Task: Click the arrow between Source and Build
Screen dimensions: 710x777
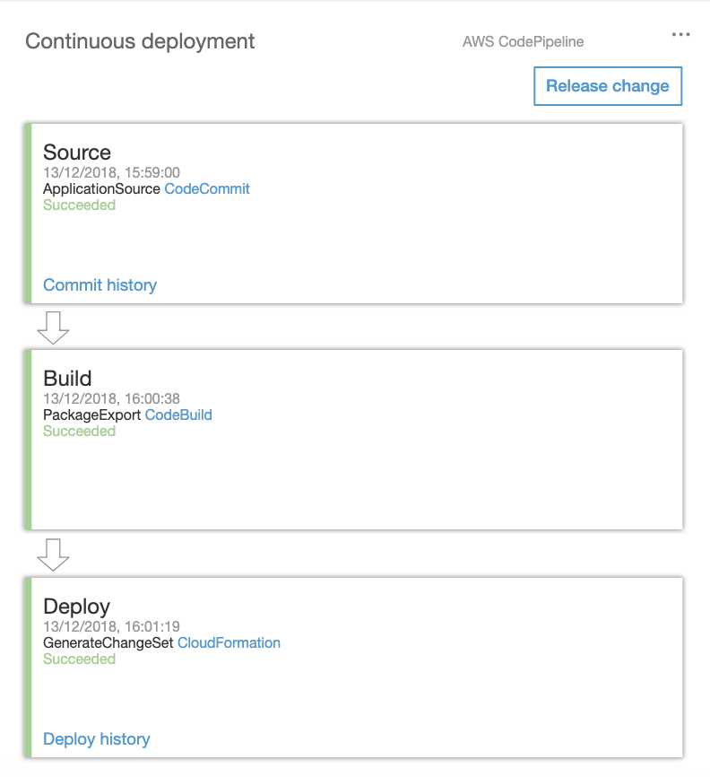Action: 53,327
